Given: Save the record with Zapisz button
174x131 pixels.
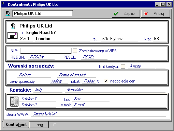Looking at the screenshot, I should click(x=126, y=14).
